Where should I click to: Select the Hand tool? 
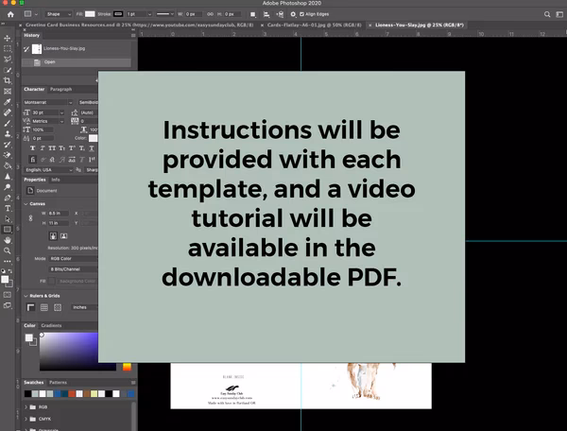tap(8, 239)
